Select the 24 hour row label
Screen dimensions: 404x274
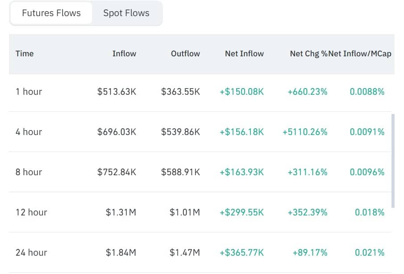click(x=31, y=253)
